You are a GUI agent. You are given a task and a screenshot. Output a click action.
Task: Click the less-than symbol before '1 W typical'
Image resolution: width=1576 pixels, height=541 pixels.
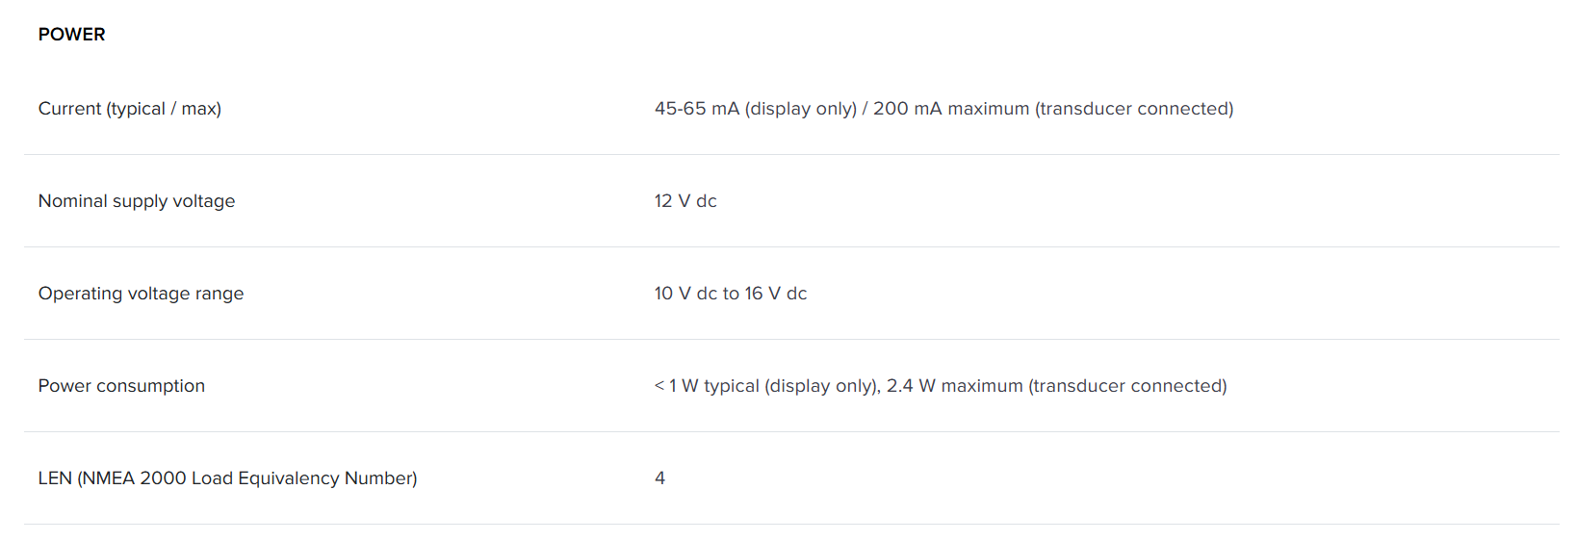[659, 386]
